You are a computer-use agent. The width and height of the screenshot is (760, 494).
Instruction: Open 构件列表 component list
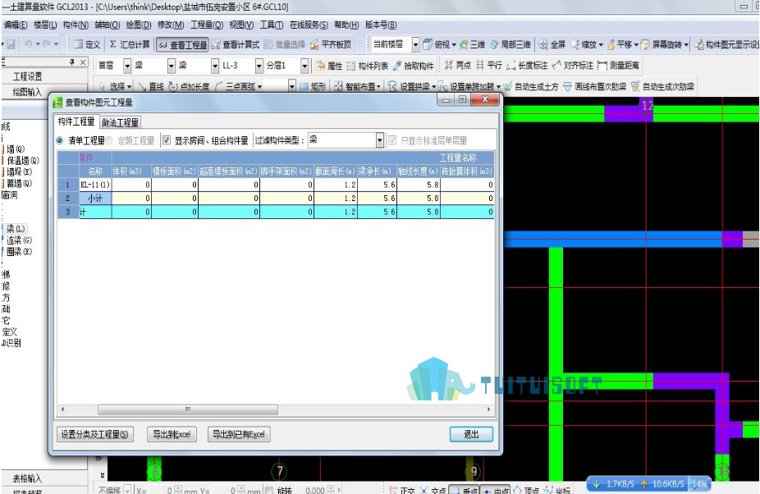point(368,66)
